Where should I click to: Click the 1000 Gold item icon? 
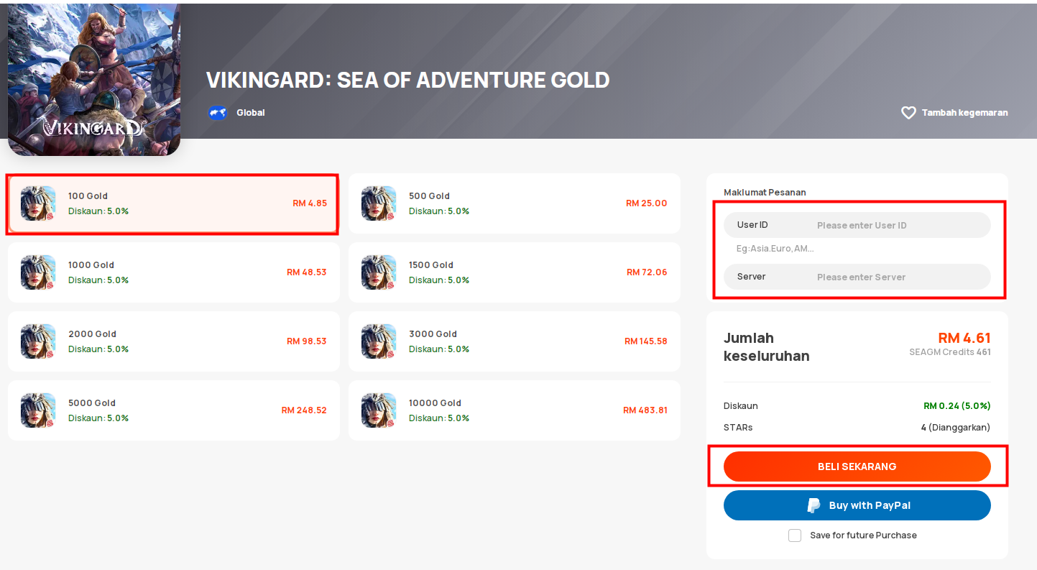[x=38, y=272]
